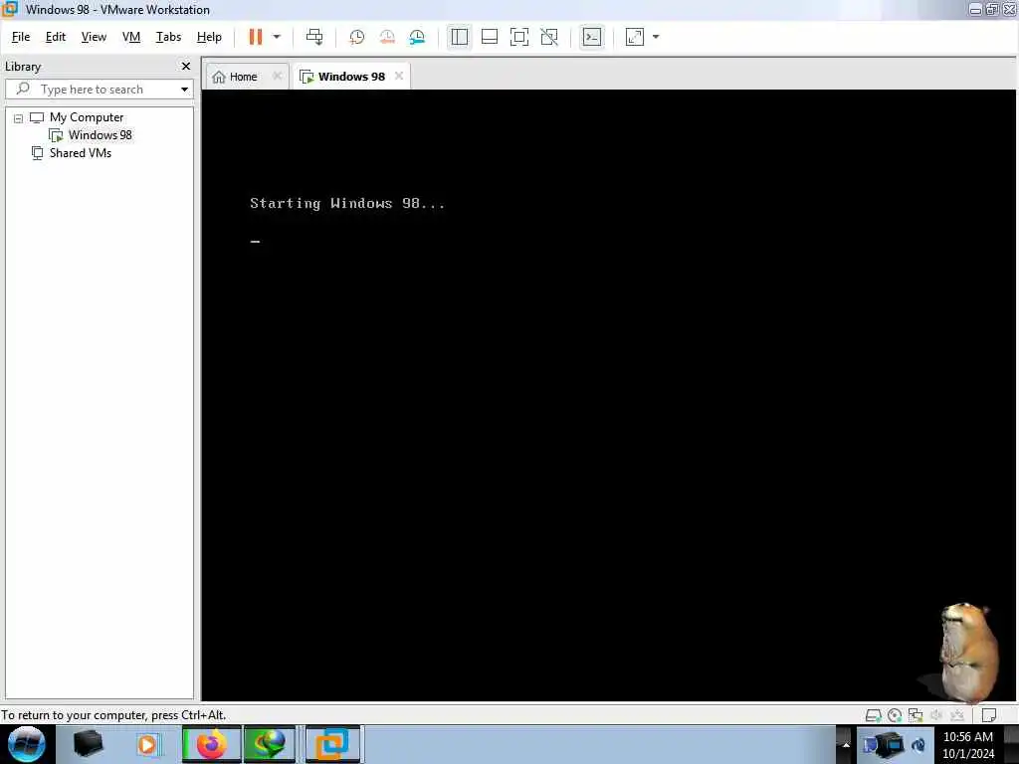The image size is (1019, 764).
Task: Open the Windows Start menu orb
Action: coord(26,744)
